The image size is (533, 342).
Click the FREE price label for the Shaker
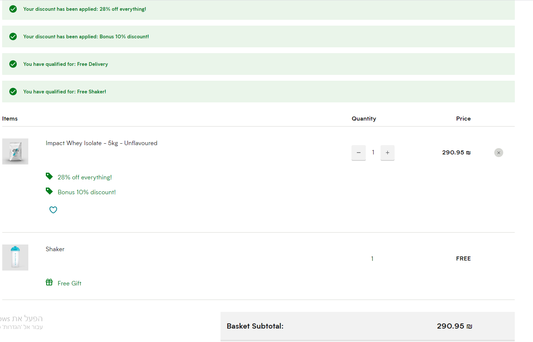tap(463, 259)
